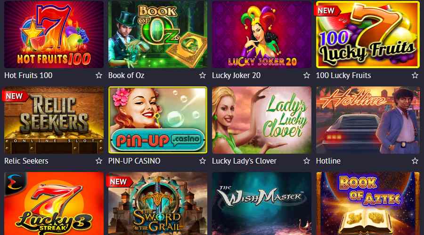Screen dimensions: 424x235
Task: Launch Hotline game thumbnail
Action: (368, 120)
